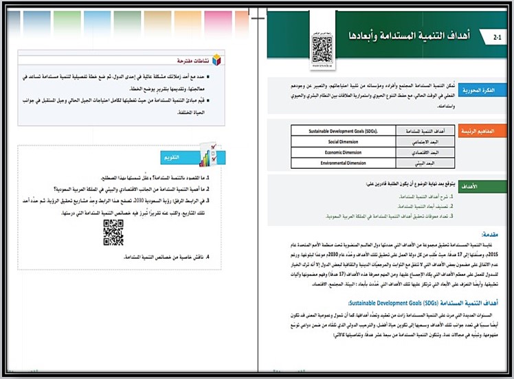514x379 pixels.
Task: Click the orange المفاهيم الرئيسة label
Action: tap(482, 131)
